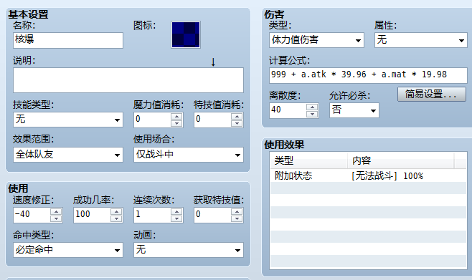472x280 pixels.
Task: Decrease 成功几率 with the down arrow
Action: [116, 218]
